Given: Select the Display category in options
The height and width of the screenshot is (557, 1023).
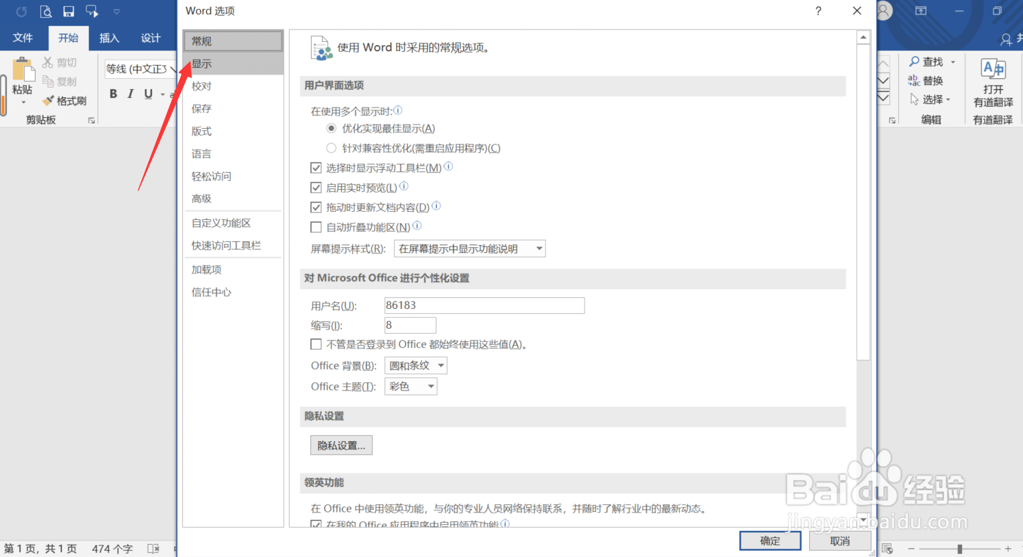Looking at the screenshot, I should [x=233, y=64].
